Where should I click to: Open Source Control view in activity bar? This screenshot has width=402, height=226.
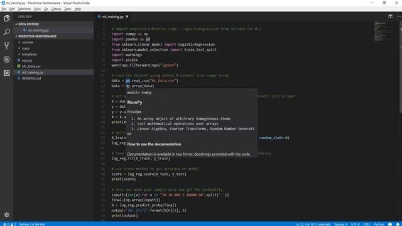click(7, 46)
